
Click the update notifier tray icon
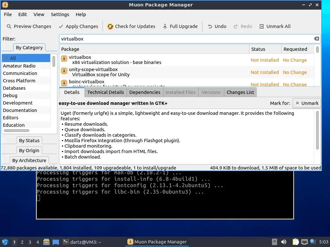pyautogui.click(x=313, y=242)
